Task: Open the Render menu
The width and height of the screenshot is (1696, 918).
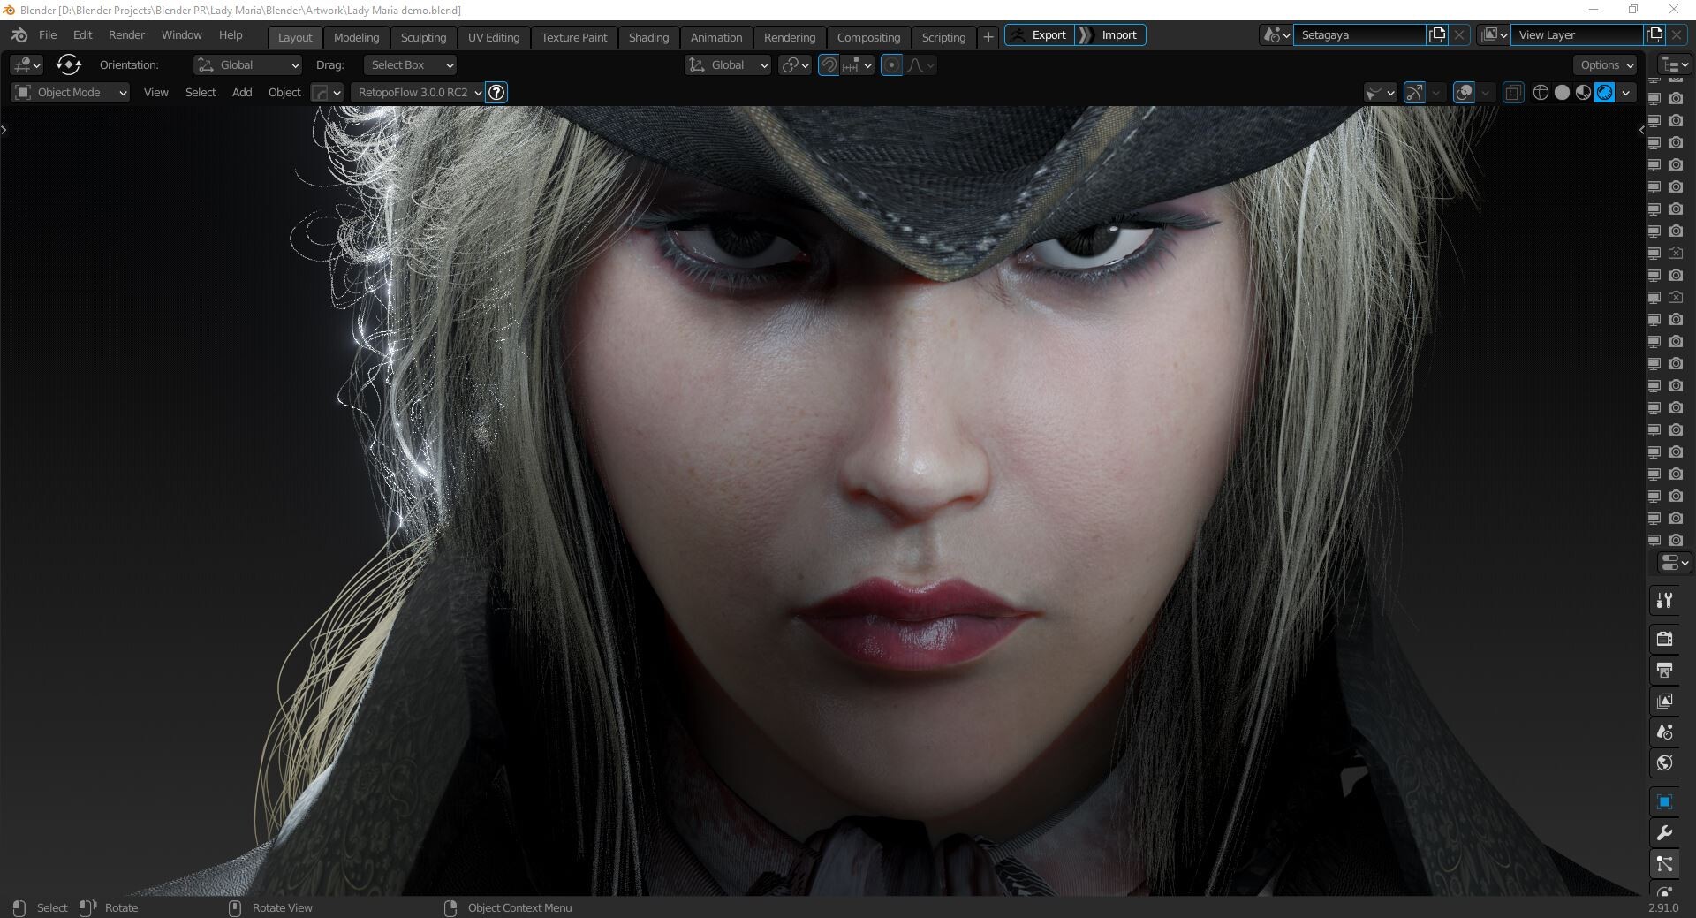Action: tap(126, 35)
